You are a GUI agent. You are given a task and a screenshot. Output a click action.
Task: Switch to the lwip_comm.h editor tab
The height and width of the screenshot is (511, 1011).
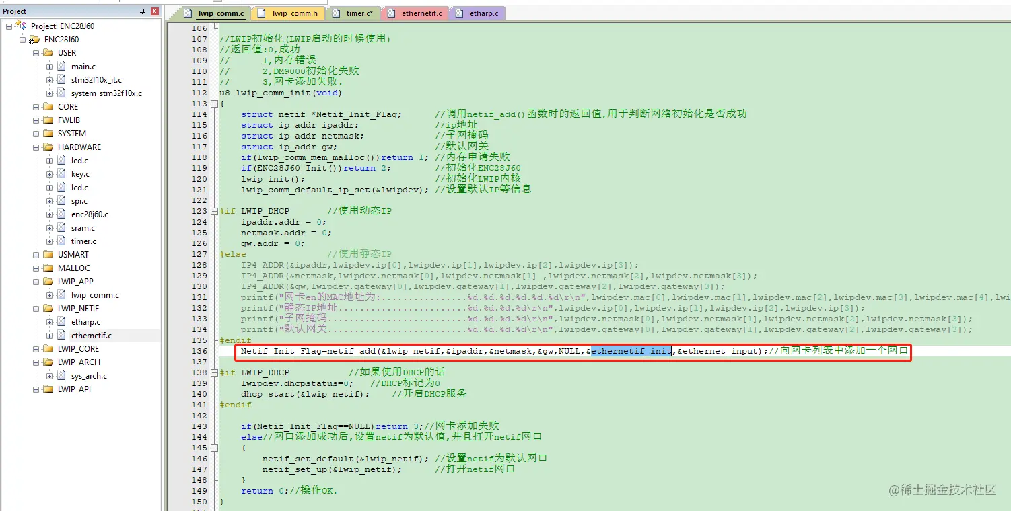pyautogui.click(x=288, y=13)
